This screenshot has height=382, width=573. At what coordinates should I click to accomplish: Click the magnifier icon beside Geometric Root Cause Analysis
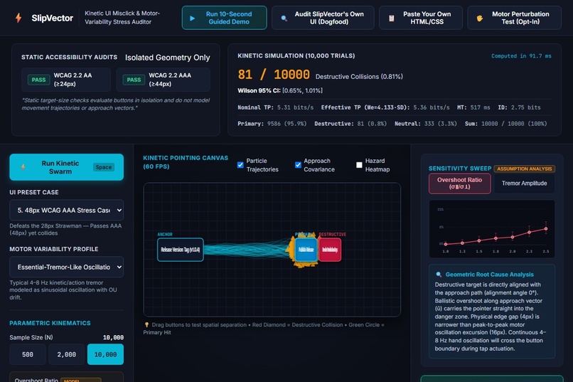tap(439, 275)
